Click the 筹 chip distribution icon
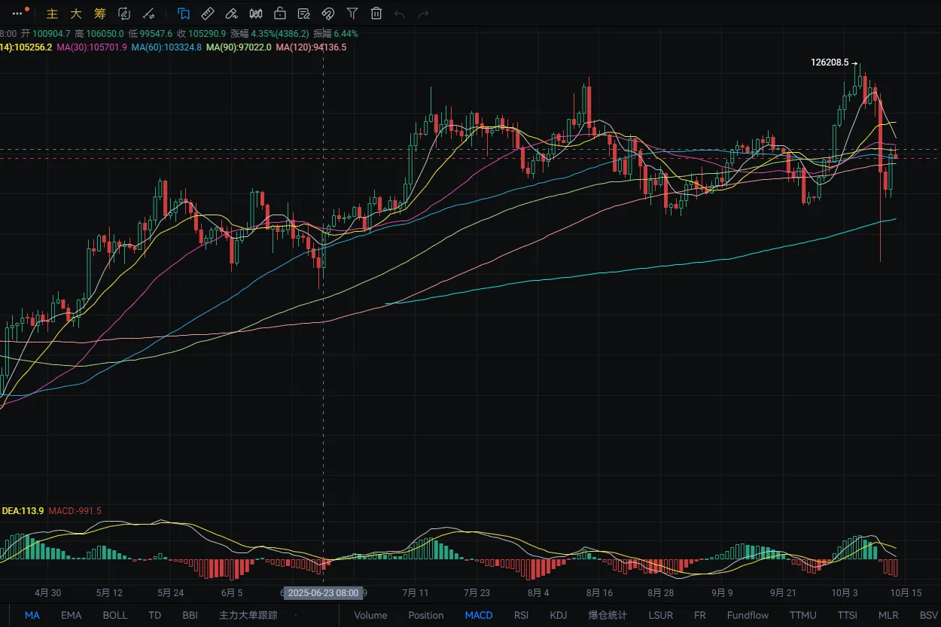The height and width of the screenshot is (627, 941). pos(100,14)
